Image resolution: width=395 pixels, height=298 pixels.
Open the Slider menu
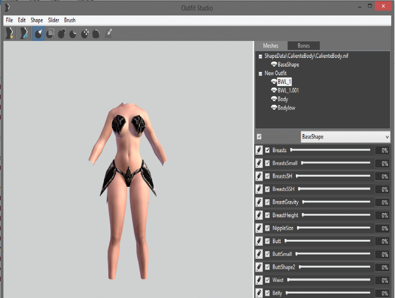[53, 20]
